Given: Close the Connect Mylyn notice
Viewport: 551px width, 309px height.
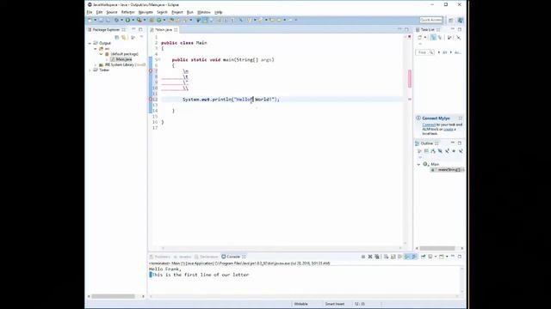Looking at the screenshot, I should click(x=461, y=118).
